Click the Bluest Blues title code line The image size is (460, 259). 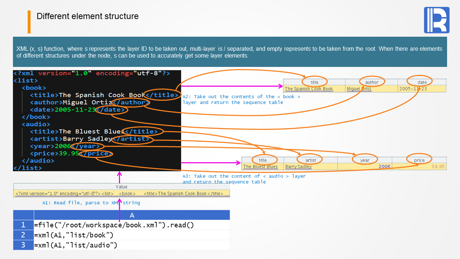[x=94, y=132]
